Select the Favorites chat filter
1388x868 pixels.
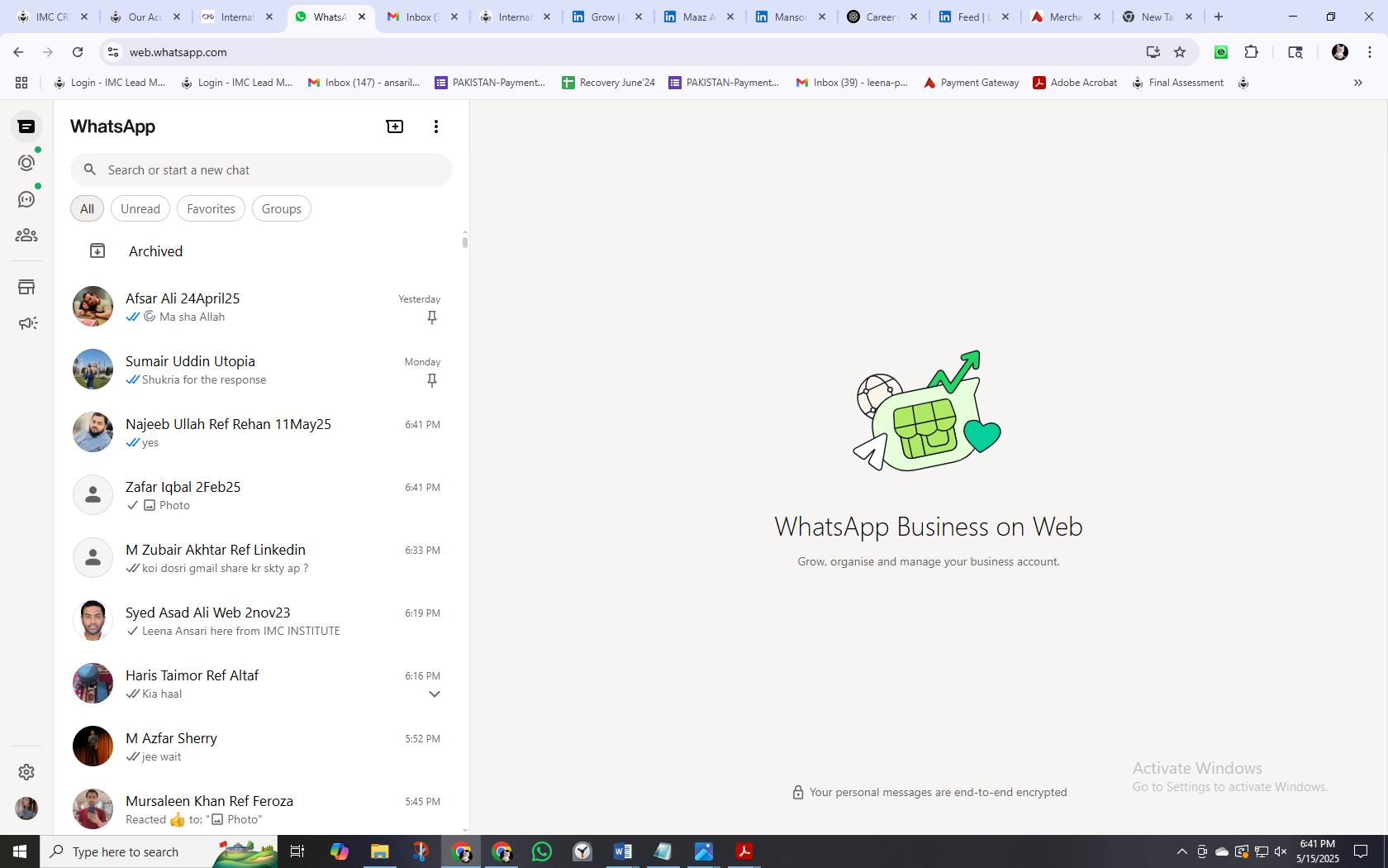click(x=211, y=209)
